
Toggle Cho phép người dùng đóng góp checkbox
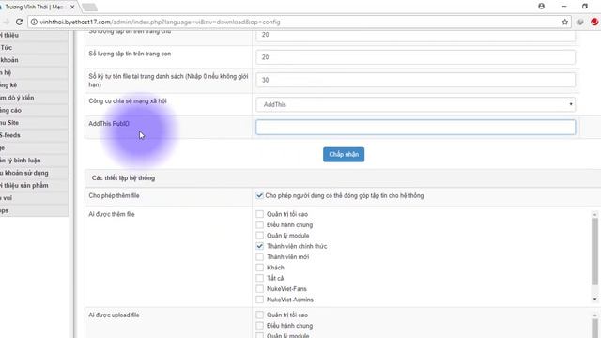click(259, 195)
